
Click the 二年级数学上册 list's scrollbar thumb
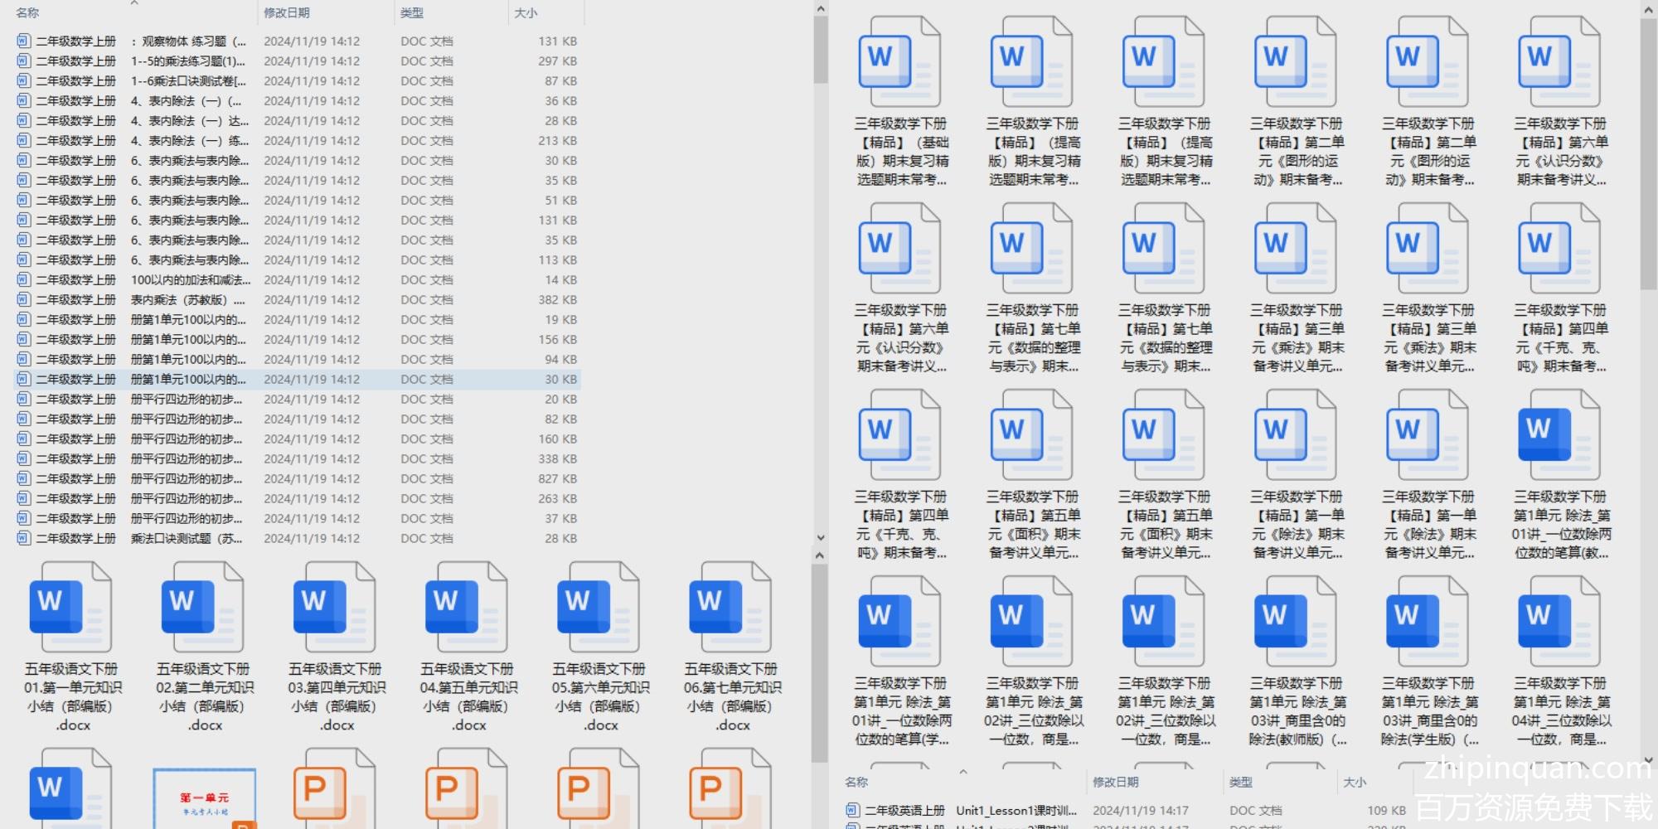820,50
